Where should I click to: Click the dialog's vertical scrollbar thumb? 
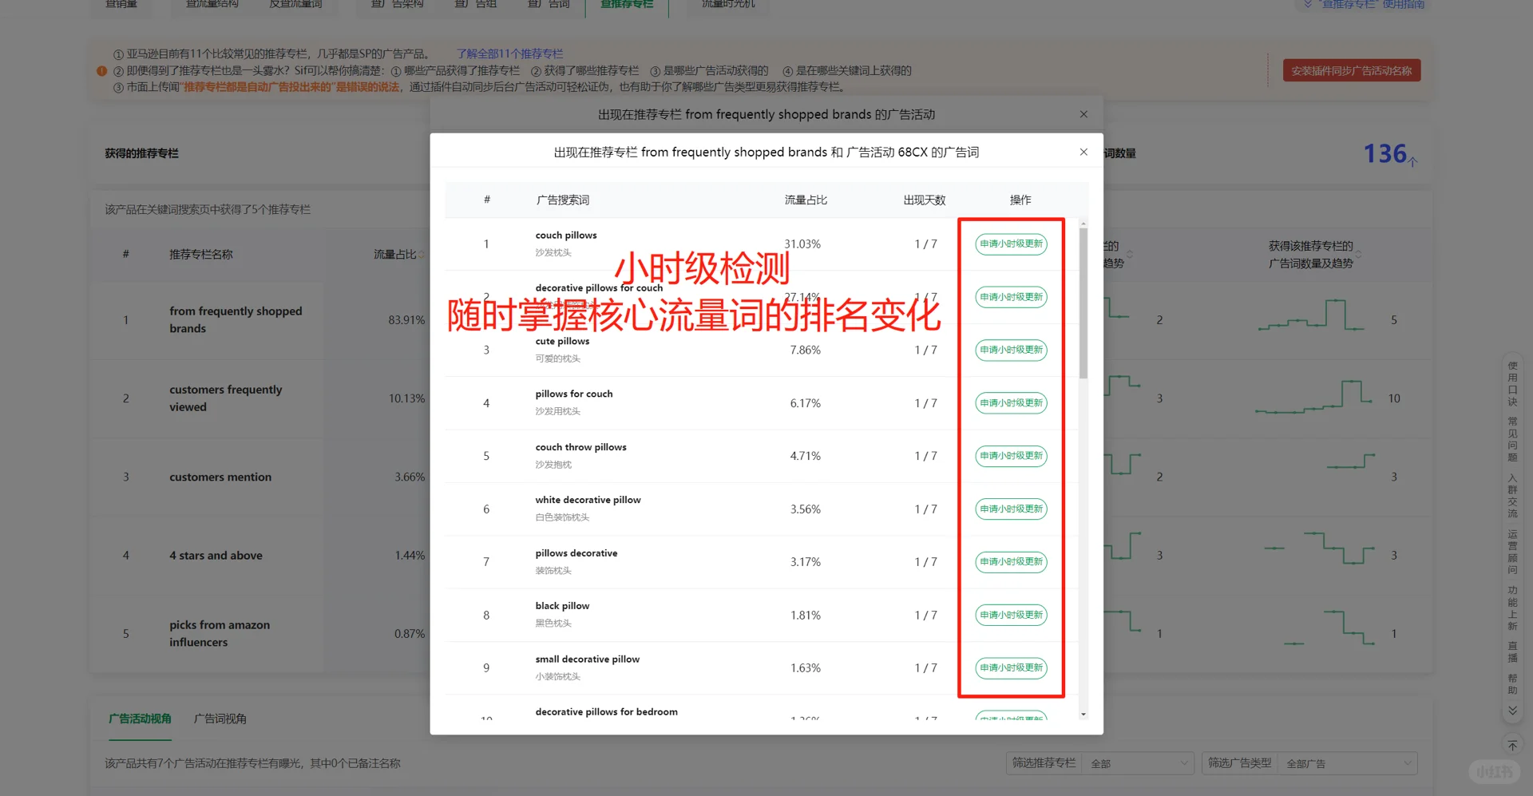click(x=1083, y=303)
